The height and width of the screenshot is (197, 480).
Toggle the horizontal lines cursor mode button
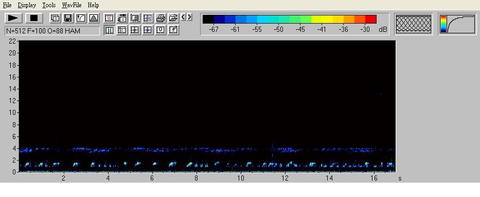(122, 30)
